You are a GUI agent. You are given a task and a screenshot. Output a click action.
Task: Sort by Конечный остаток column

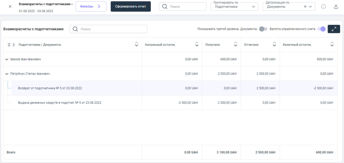[x=332, y=44]
